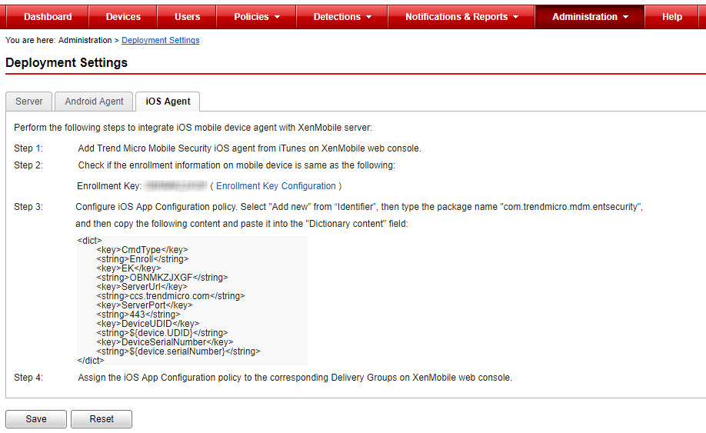Switch to the Android Agent tab
Image resolution: width=706 pixels, height=433 pixels.
(94, 102)
